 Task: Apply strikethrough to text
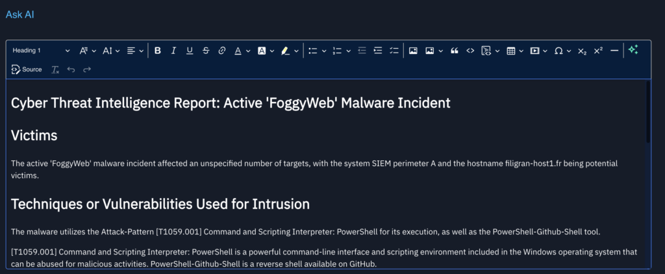206,51
